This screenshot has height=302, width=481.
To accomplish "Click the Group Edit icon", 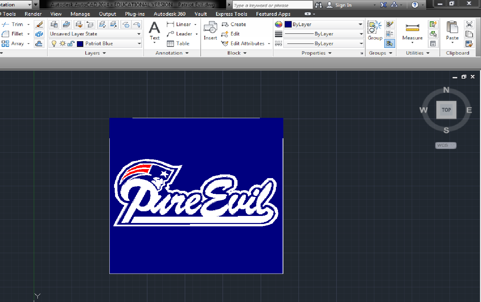I will click(389, 34).
